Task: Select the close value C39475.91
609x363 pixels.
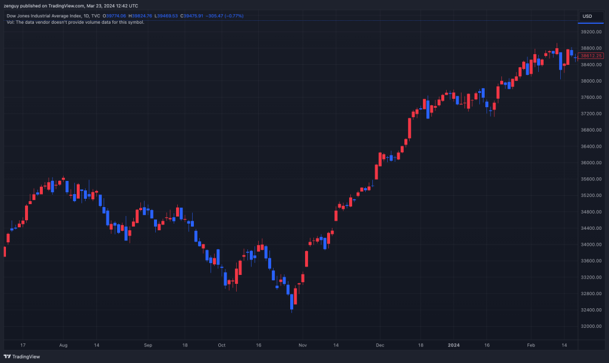Action: pos(192,16)
